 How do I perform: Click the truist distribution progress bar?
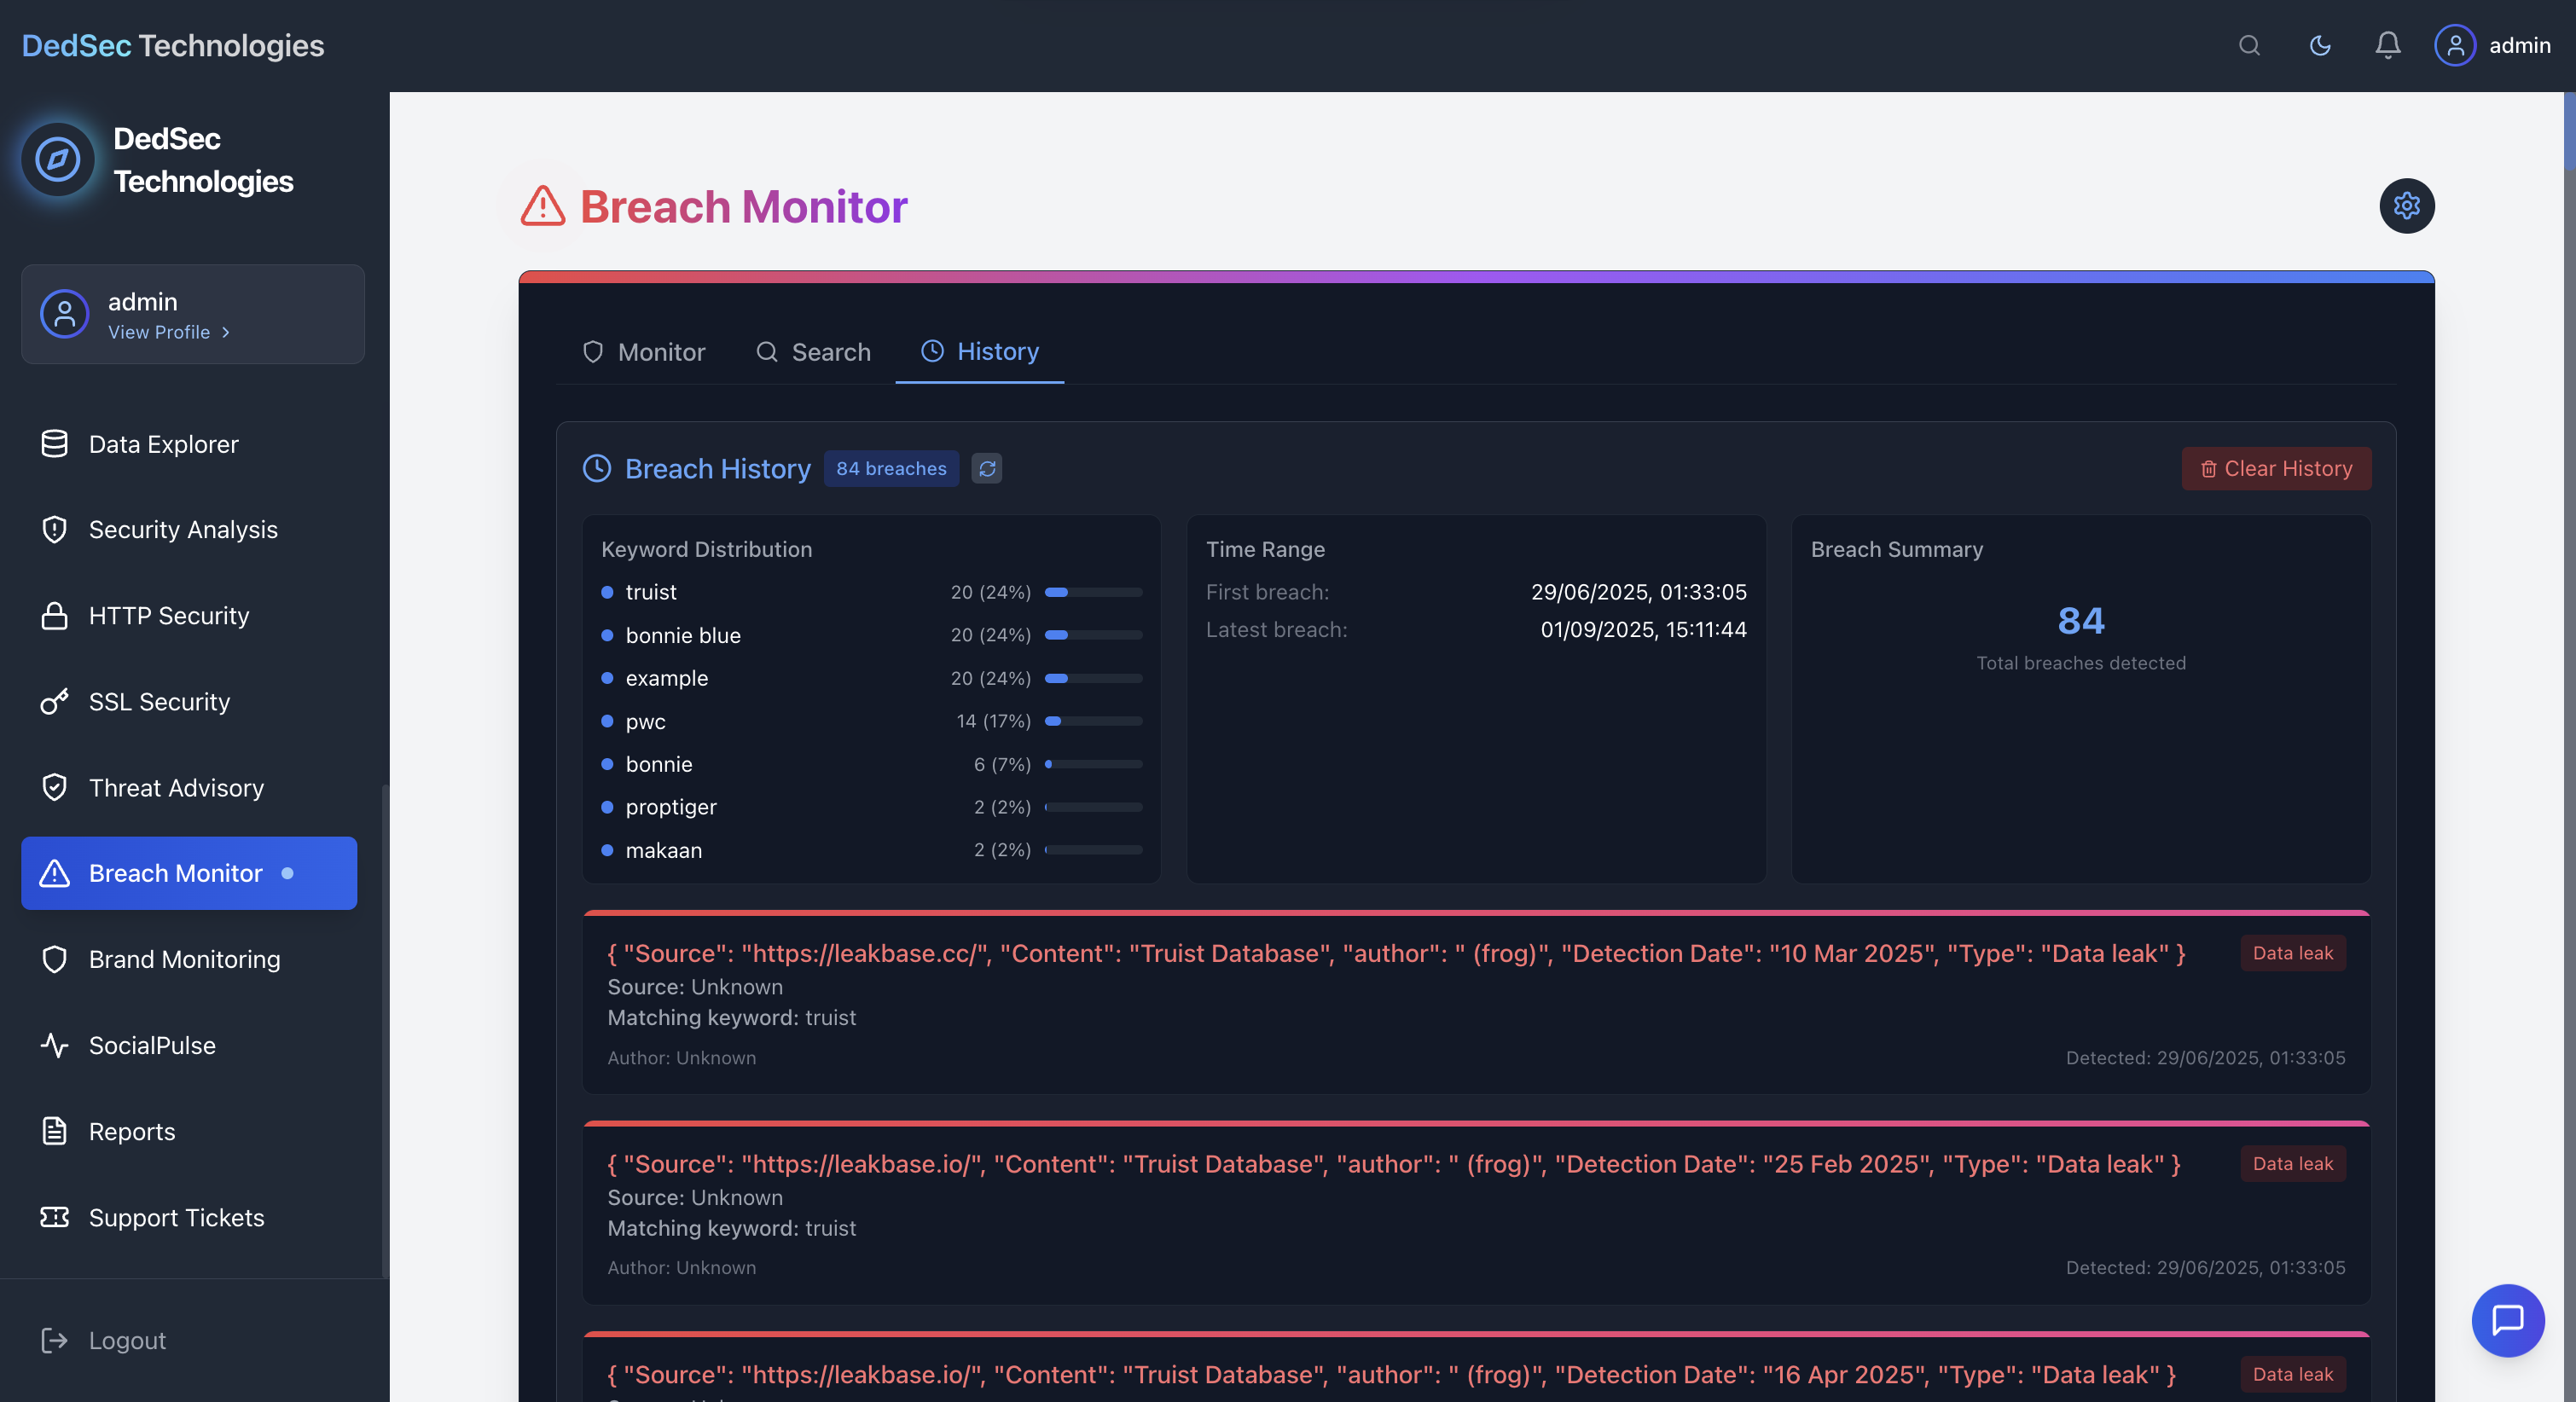(x=1093, y=592)
